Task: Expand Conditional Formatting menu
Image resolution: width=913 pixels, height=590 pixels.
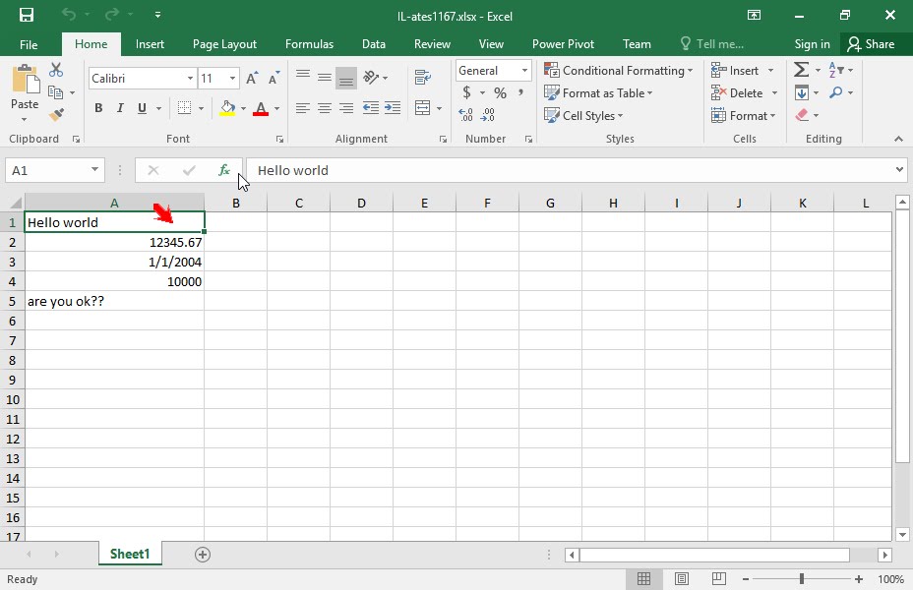Action: 618,71
